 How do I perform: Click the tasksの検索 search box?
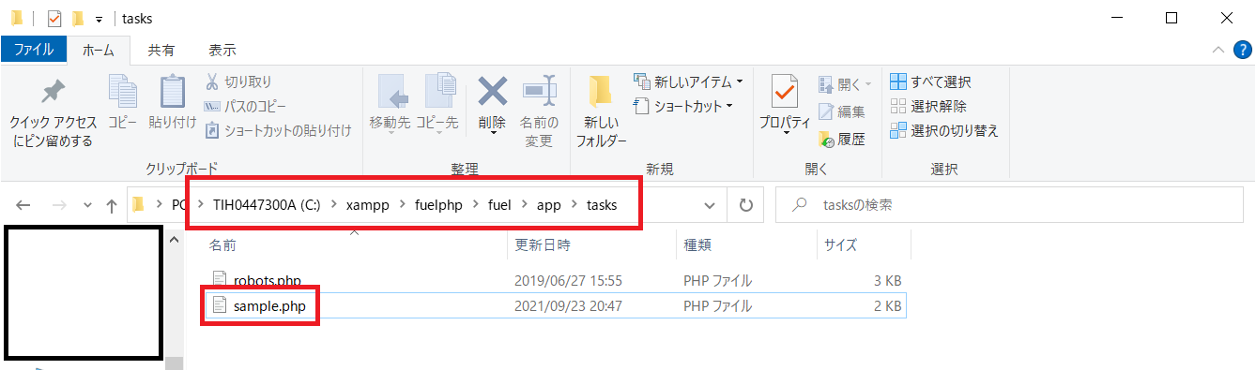click(x=1010, y=205)
